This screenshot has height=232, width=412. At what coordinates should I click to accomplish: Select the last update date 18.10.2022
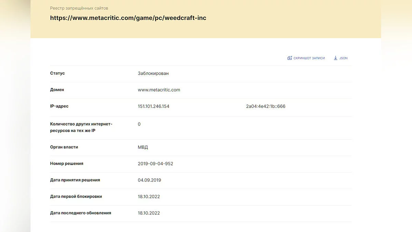149,213
